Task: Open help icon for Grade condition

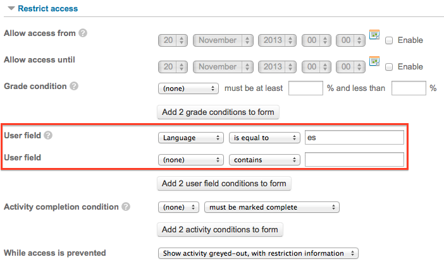Action: coord(74,86)
